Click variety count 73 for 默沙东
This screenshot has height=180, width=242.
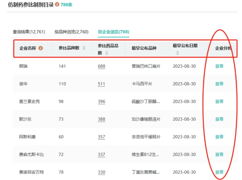61,119
